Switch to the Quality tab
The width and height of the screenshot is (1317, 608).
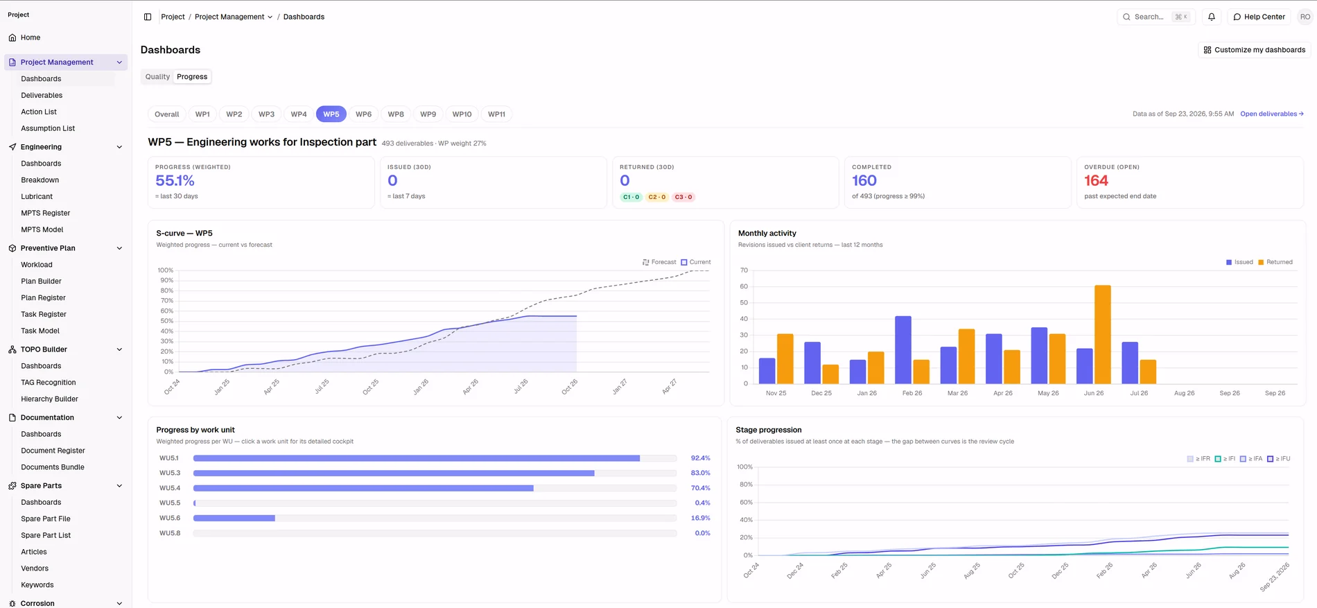point(157,77)
